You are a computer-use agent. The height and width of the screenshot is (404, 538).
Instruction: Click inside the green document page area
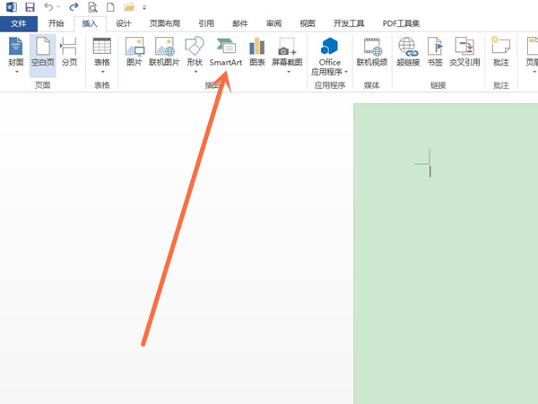pos(446,269)
